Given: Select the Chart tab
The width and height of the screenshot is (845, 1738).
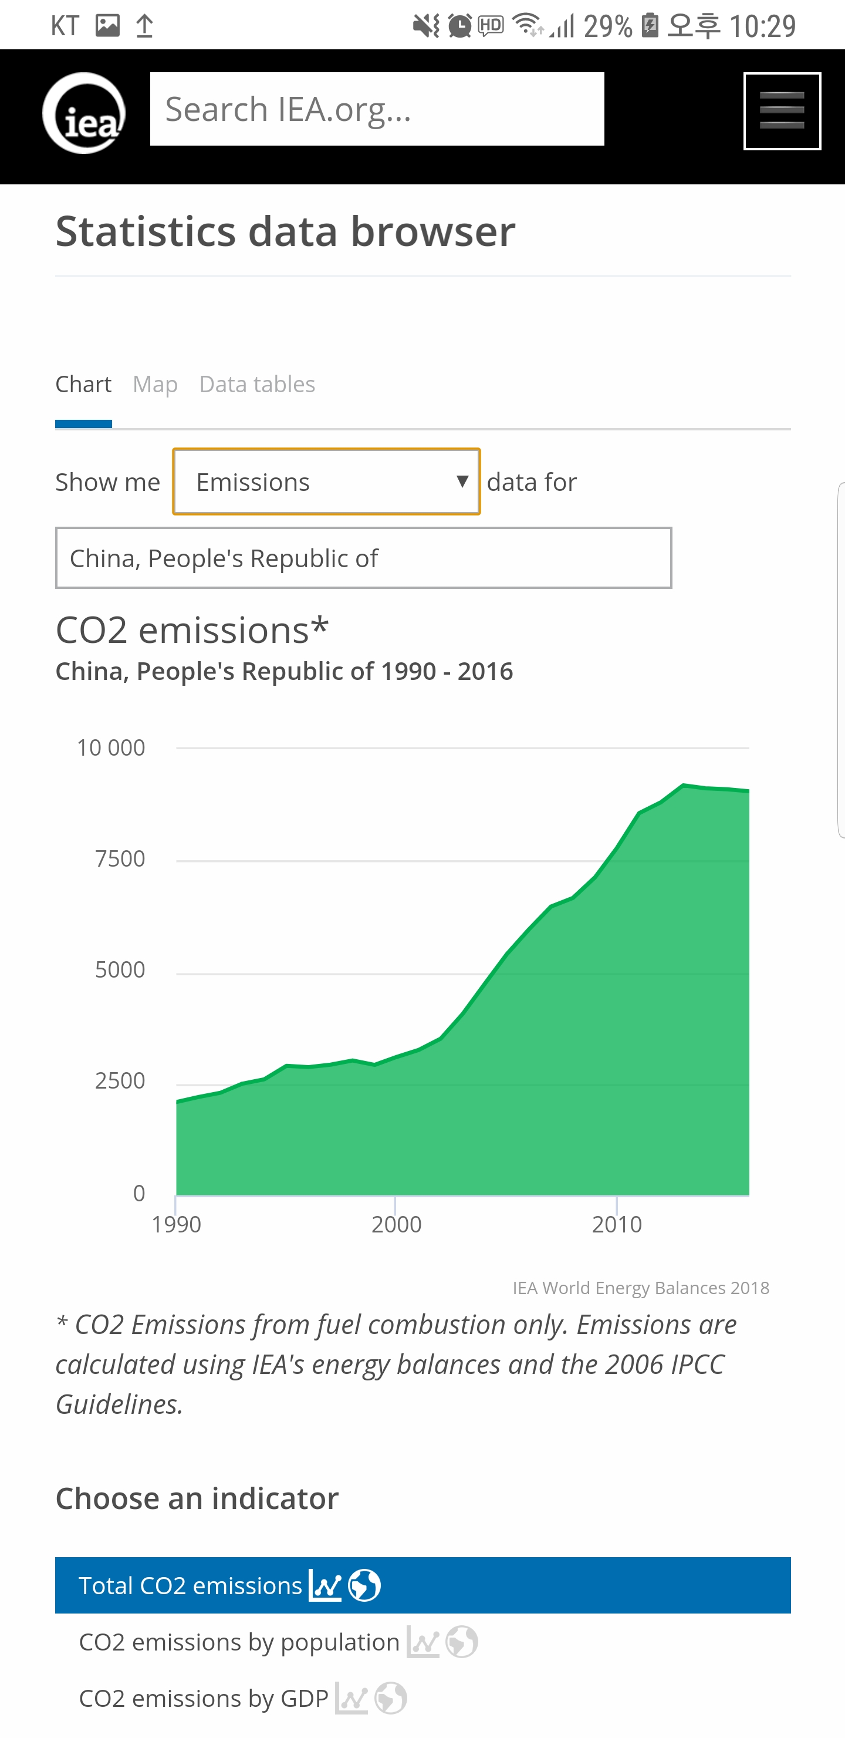Looking at the screenshot, I should point(83,384).
